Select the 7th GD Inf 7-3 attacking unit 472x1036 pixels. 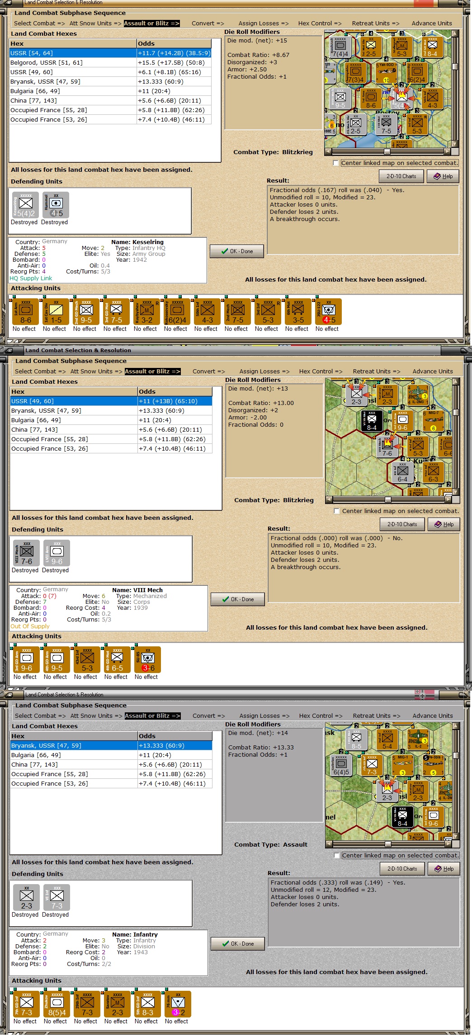coord(27,1004)
